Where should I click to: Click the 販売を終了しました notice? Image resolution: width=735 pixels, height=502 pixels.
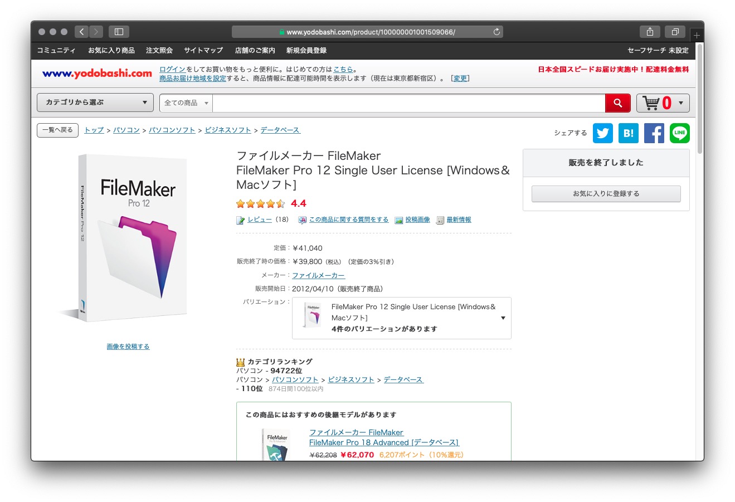coord(606,163)
